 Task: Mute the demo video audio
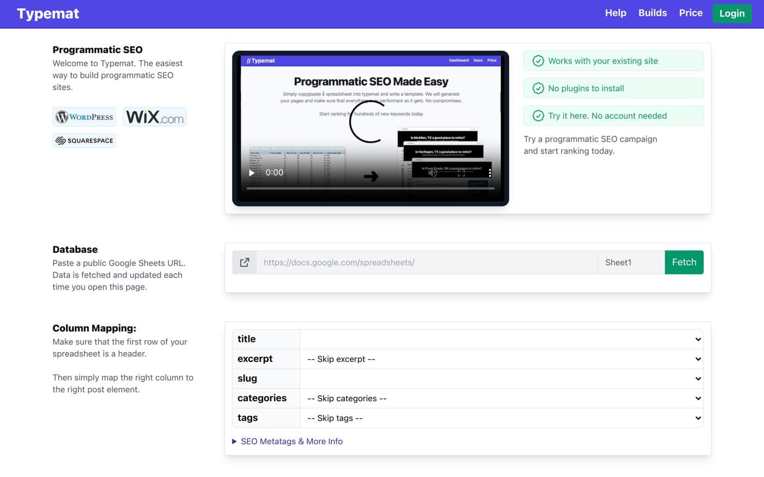tap(432, 173)
